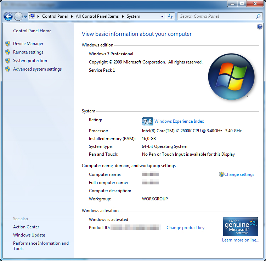Go back with the blue Back arrow
266x261 pixels.
click(x=8, y=16)
